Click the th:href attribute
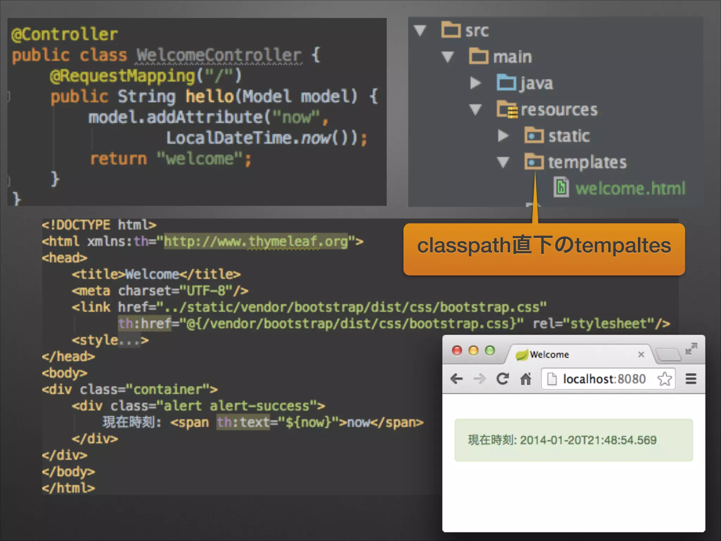Image resolution: width=721 pixels, height=541 pixels. pos(145,323)
